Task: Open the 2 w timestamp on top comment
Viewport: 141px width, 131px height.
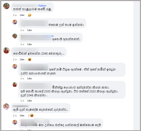Action: point(15,15)
